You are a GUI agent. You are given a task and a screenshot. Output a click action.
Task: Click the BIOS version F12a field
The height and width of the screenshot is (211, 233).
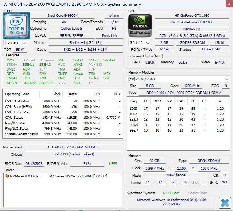pyautogui.click(x=87, y=164)
